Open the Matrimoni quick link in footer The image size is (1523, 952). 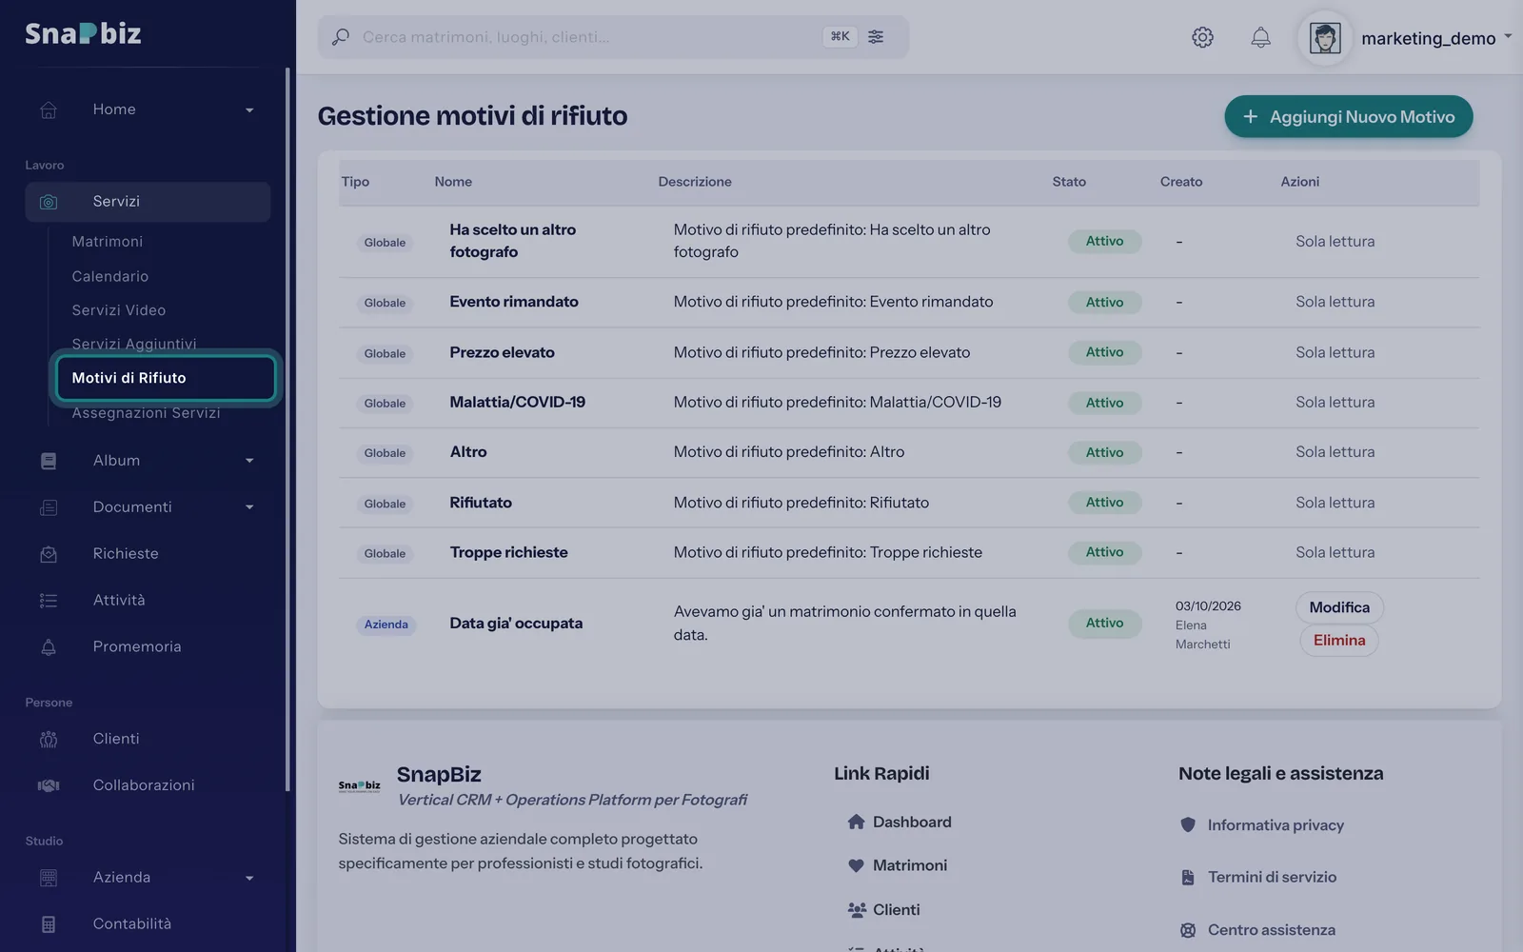(x=898, y=865)
